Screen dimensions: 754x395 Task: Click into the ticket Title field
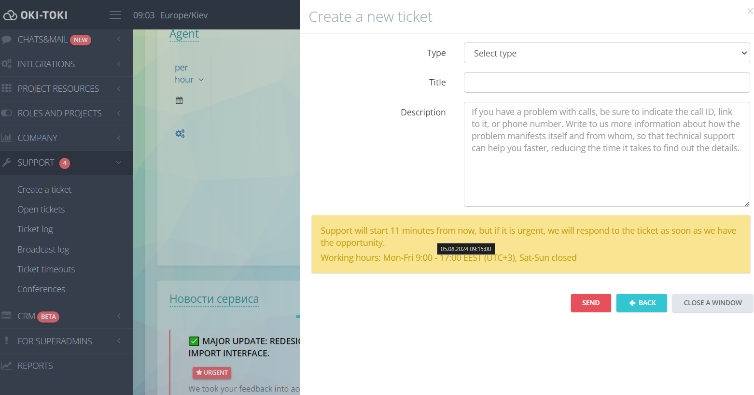pyautogui.click(x=606, y=83)
